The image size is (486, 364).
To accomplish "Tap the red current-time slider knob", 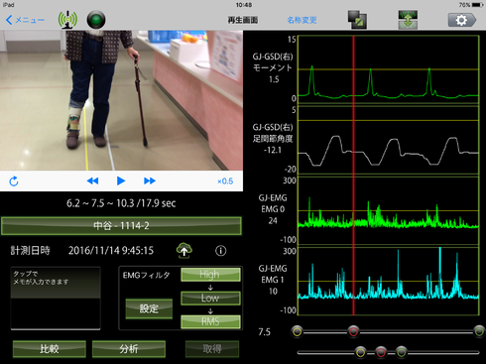I will point(353,331).
